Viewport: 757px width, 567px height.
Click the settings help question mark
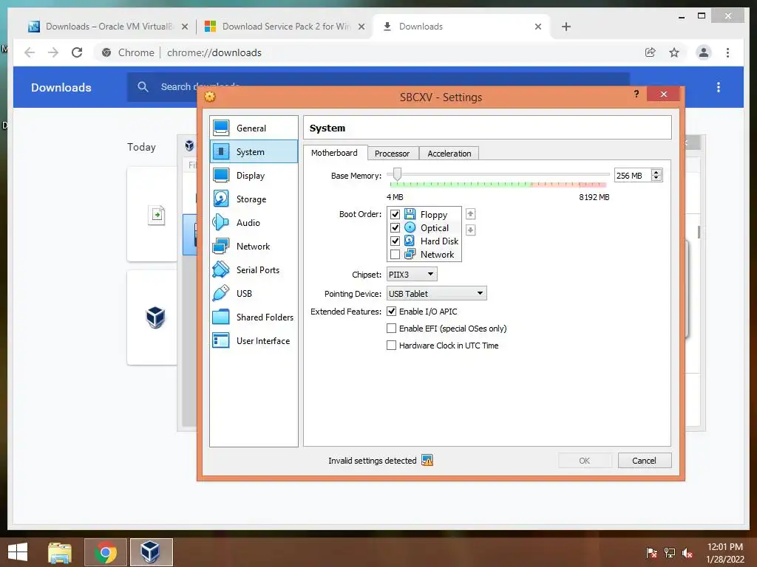pyautogui.click(x=637, y=94)
